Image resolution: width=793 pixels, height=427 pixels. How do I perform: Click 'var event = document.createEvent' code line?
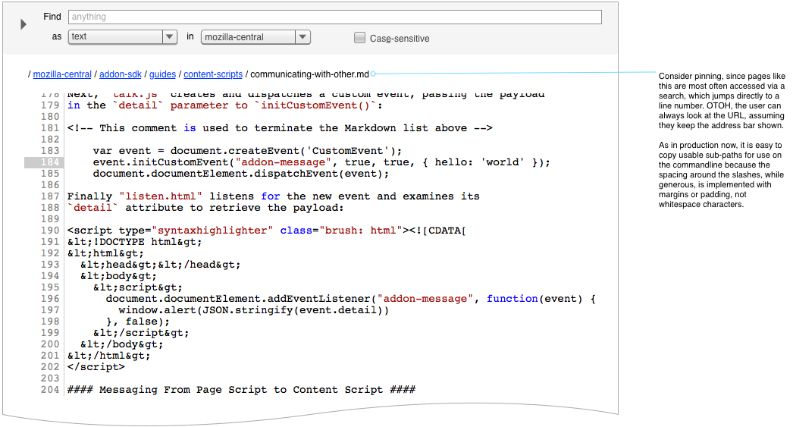[247, 151]
